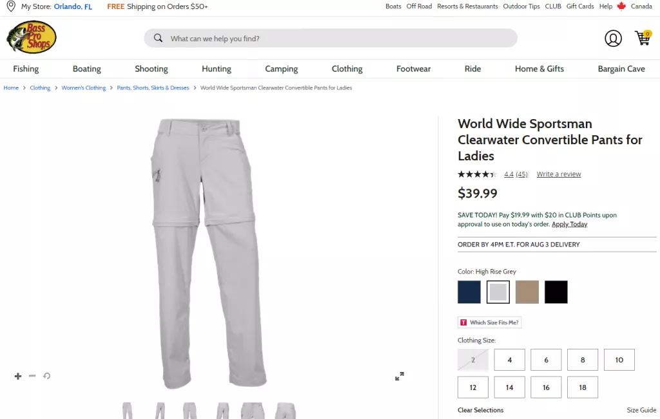Click the search magnifier icon
660x419 pixels.
point(158,38)
